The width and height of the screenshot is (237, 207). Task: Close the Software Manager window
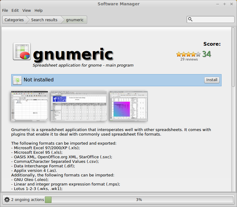click(x=232, y=4)
